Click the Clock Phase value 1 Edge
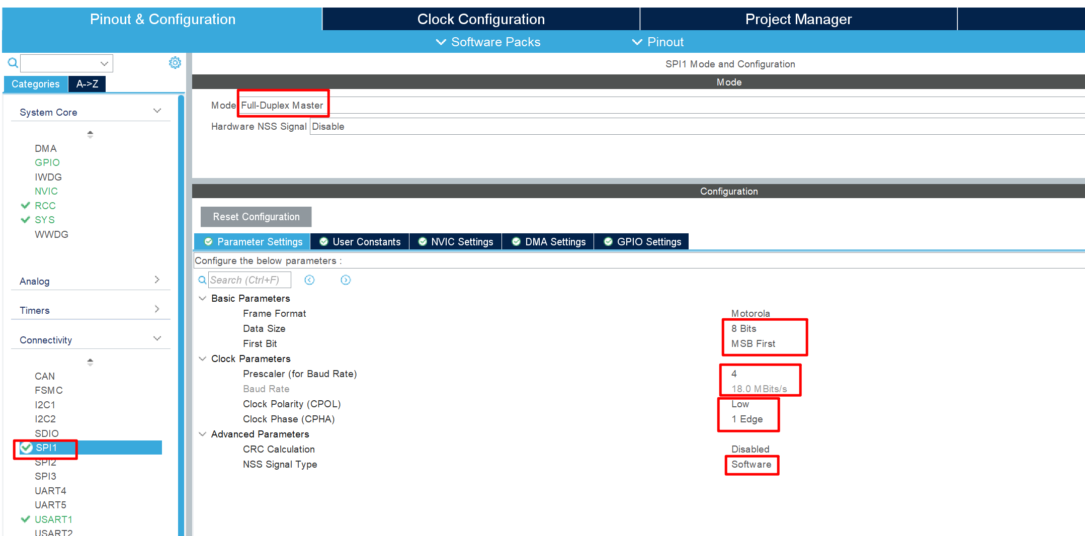This screenshot has width=1085, height=536. tap(747, 419)
